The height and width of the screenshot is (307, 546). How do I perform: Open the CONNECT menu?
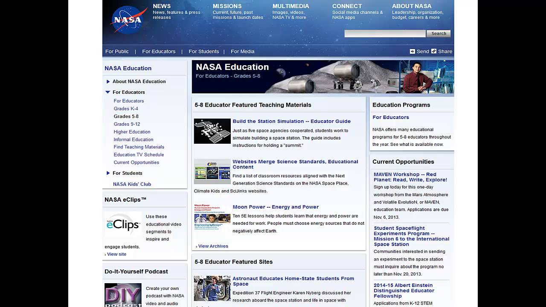(x=347, y=6)
